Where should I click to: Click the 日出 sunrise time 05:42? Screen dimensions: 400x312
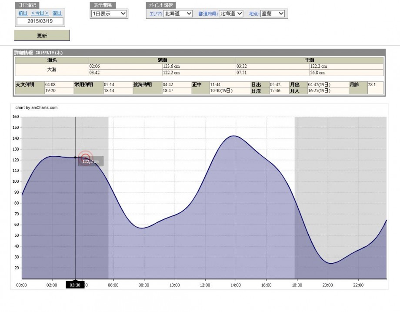tap(275, 84)
